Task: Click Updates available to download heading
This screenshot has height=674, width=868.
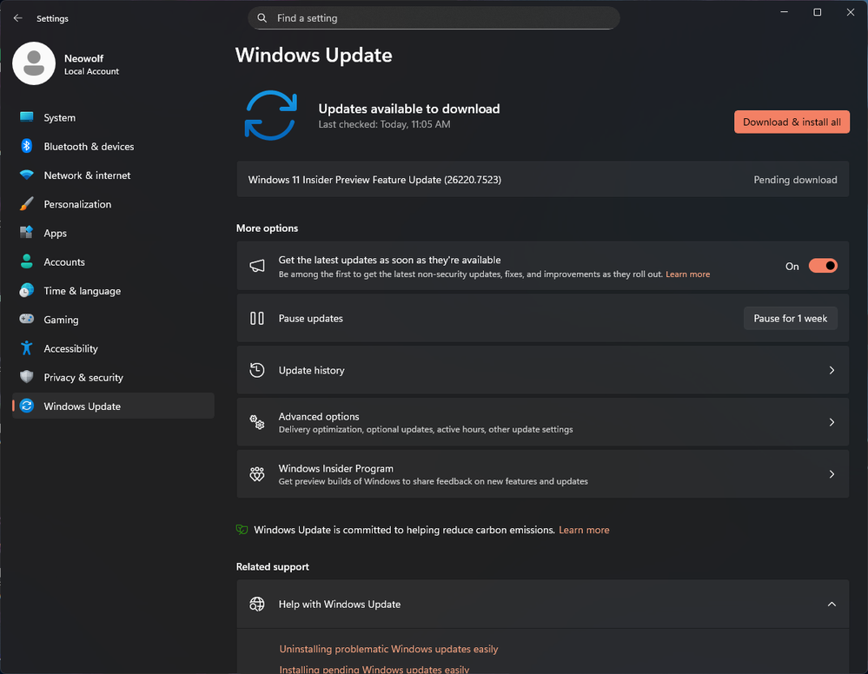Action: (x=409, y=109)
